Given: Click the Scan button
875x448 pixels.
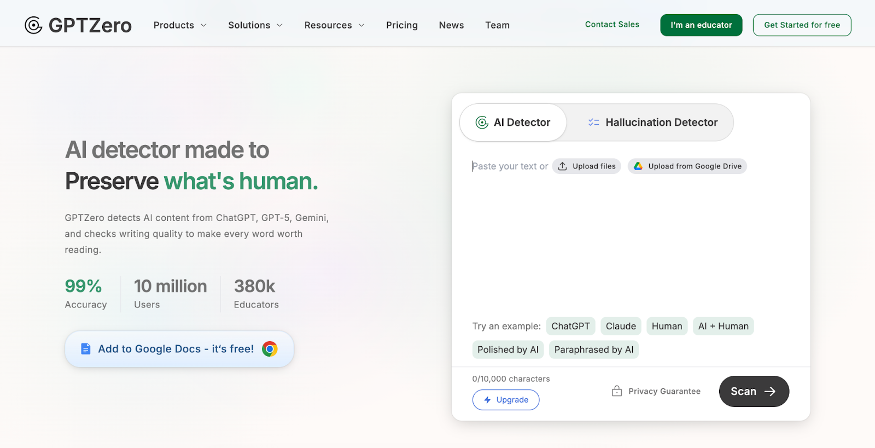Looking at the screenshot, I should 754,391.
